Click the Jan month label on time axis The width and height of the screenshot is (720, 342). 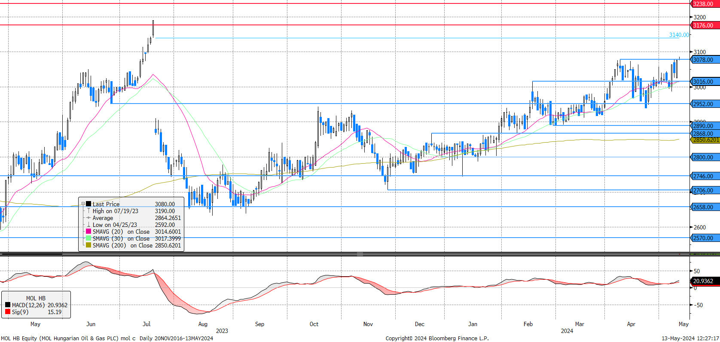tap(473, 324)
